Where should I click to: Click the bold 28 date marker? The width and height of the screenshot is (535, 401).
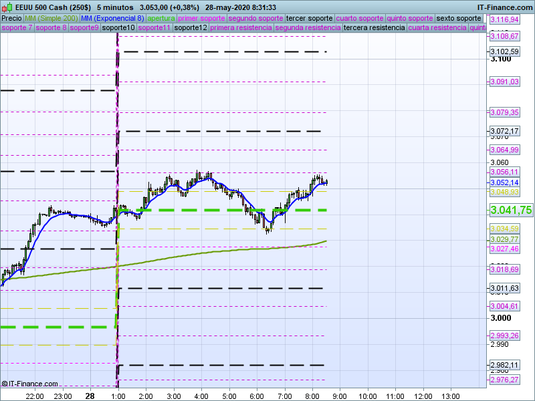pos(90,396)
